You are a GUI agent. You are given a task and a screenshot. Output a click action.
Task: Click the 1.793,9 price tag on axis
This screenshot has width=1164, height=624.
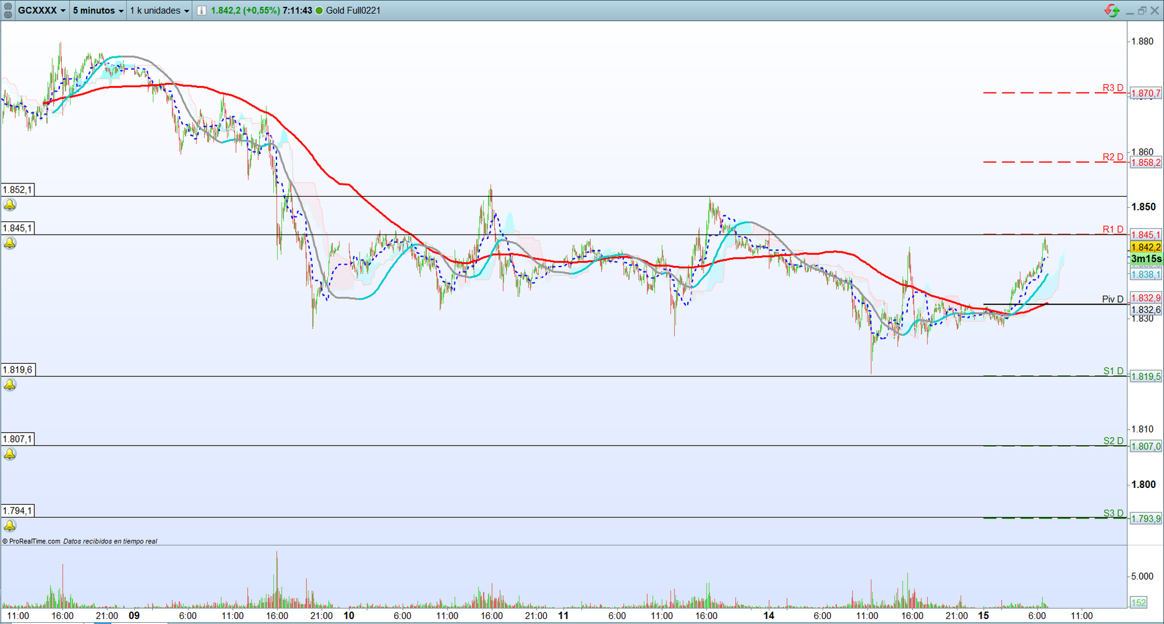pyautogui.click(x=1146, y=519)
